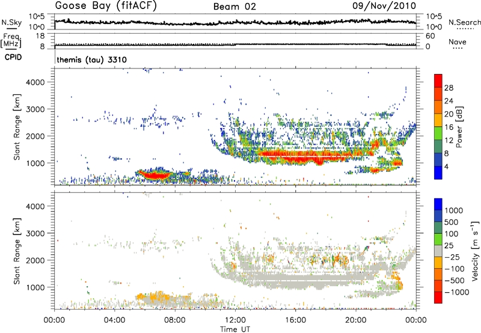Click the Slant Range label of the velocity panel
The height and width of the screenshot is (333, 481).
coord(17,251)
